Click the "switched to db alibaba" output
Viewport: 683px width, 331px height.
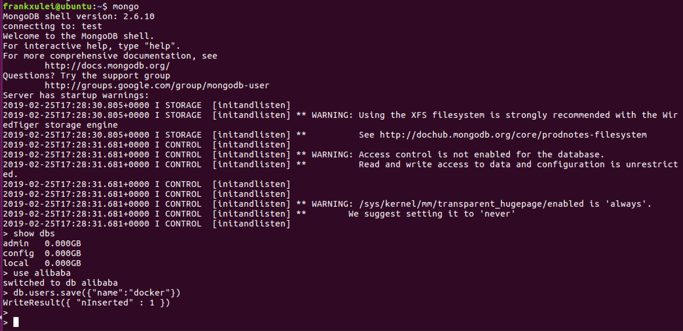60,283
